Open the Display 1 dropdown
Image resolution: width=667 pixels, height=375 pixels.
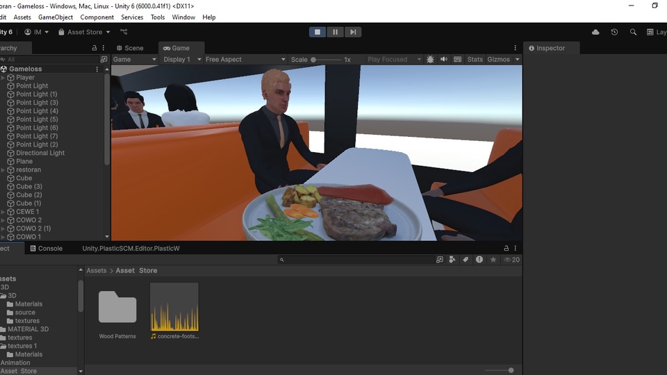181,60
